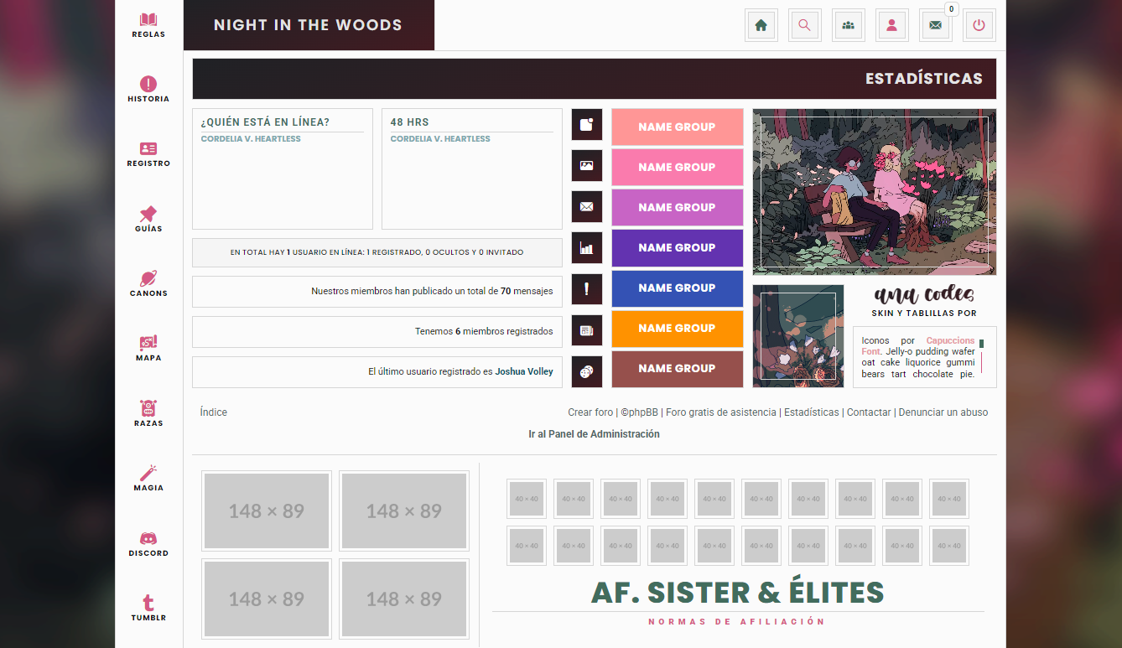1122x648 pixels.
Task: Click "¿Quién está en línea?" heading
Action: [265, 122]
